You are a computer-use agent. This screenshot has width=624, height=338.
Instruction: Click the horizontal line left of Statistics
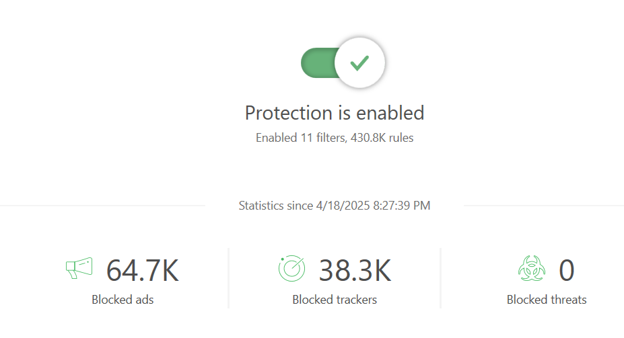pos(101,205)
